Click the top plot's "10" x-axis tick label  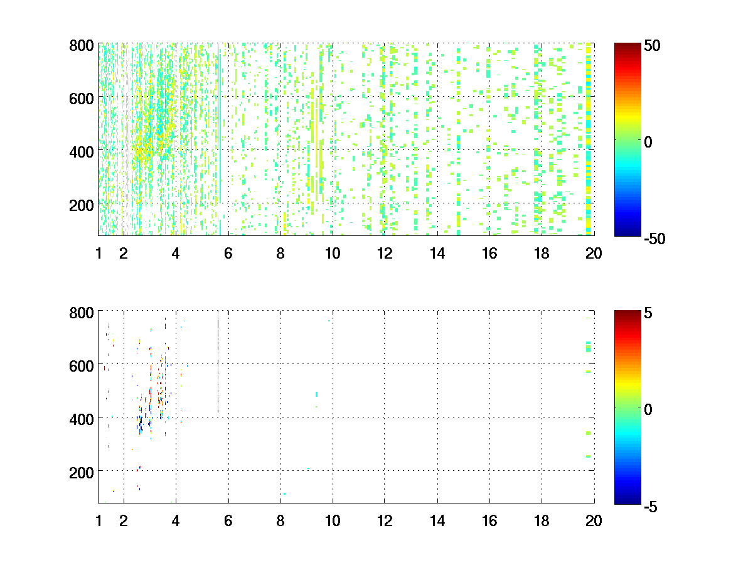tap(333, 253)
